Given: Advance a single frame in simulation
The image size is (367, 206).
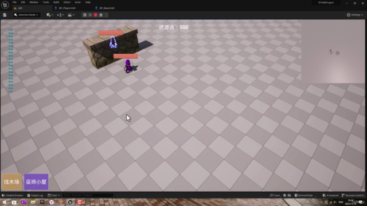Looking at the screenshot, I should pos(90,15).
